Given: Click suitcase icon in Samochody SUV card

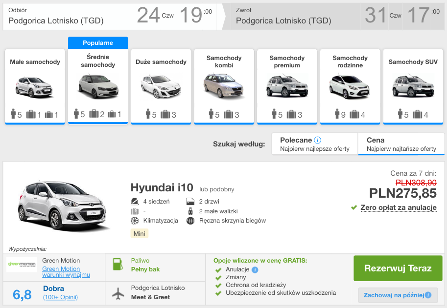Looking at the screenshot, I should click(417, 114).
